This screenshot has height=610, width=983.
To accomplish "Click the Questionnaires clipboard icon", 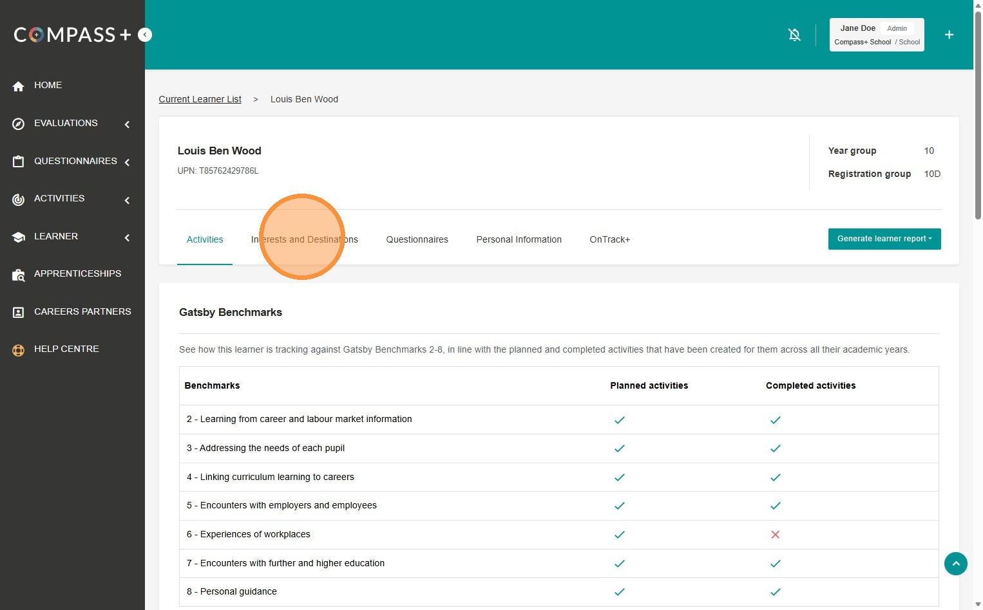I will 18,162.
